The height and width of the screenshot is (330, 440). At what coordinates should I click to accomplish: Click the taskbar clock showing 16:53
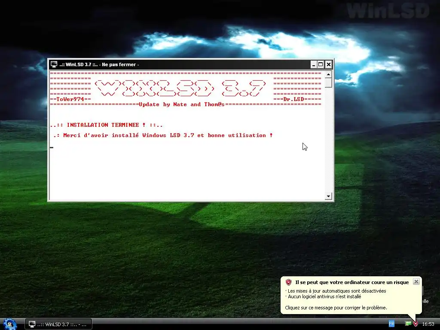click(x=428, y=324)
